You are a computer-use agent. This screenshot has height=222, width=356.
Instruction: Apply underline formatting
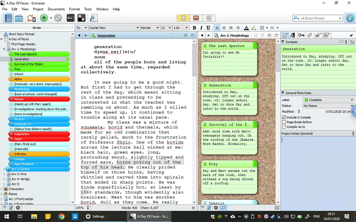[x=208, y=28]
